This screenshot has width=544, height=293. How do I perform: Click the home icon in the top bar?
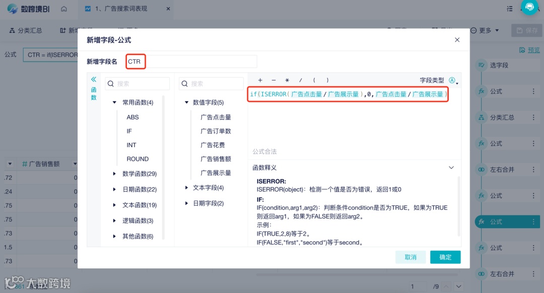coord(64,9)
